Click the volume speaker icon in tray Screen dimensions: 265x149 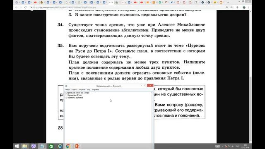(x=233, y=146)
